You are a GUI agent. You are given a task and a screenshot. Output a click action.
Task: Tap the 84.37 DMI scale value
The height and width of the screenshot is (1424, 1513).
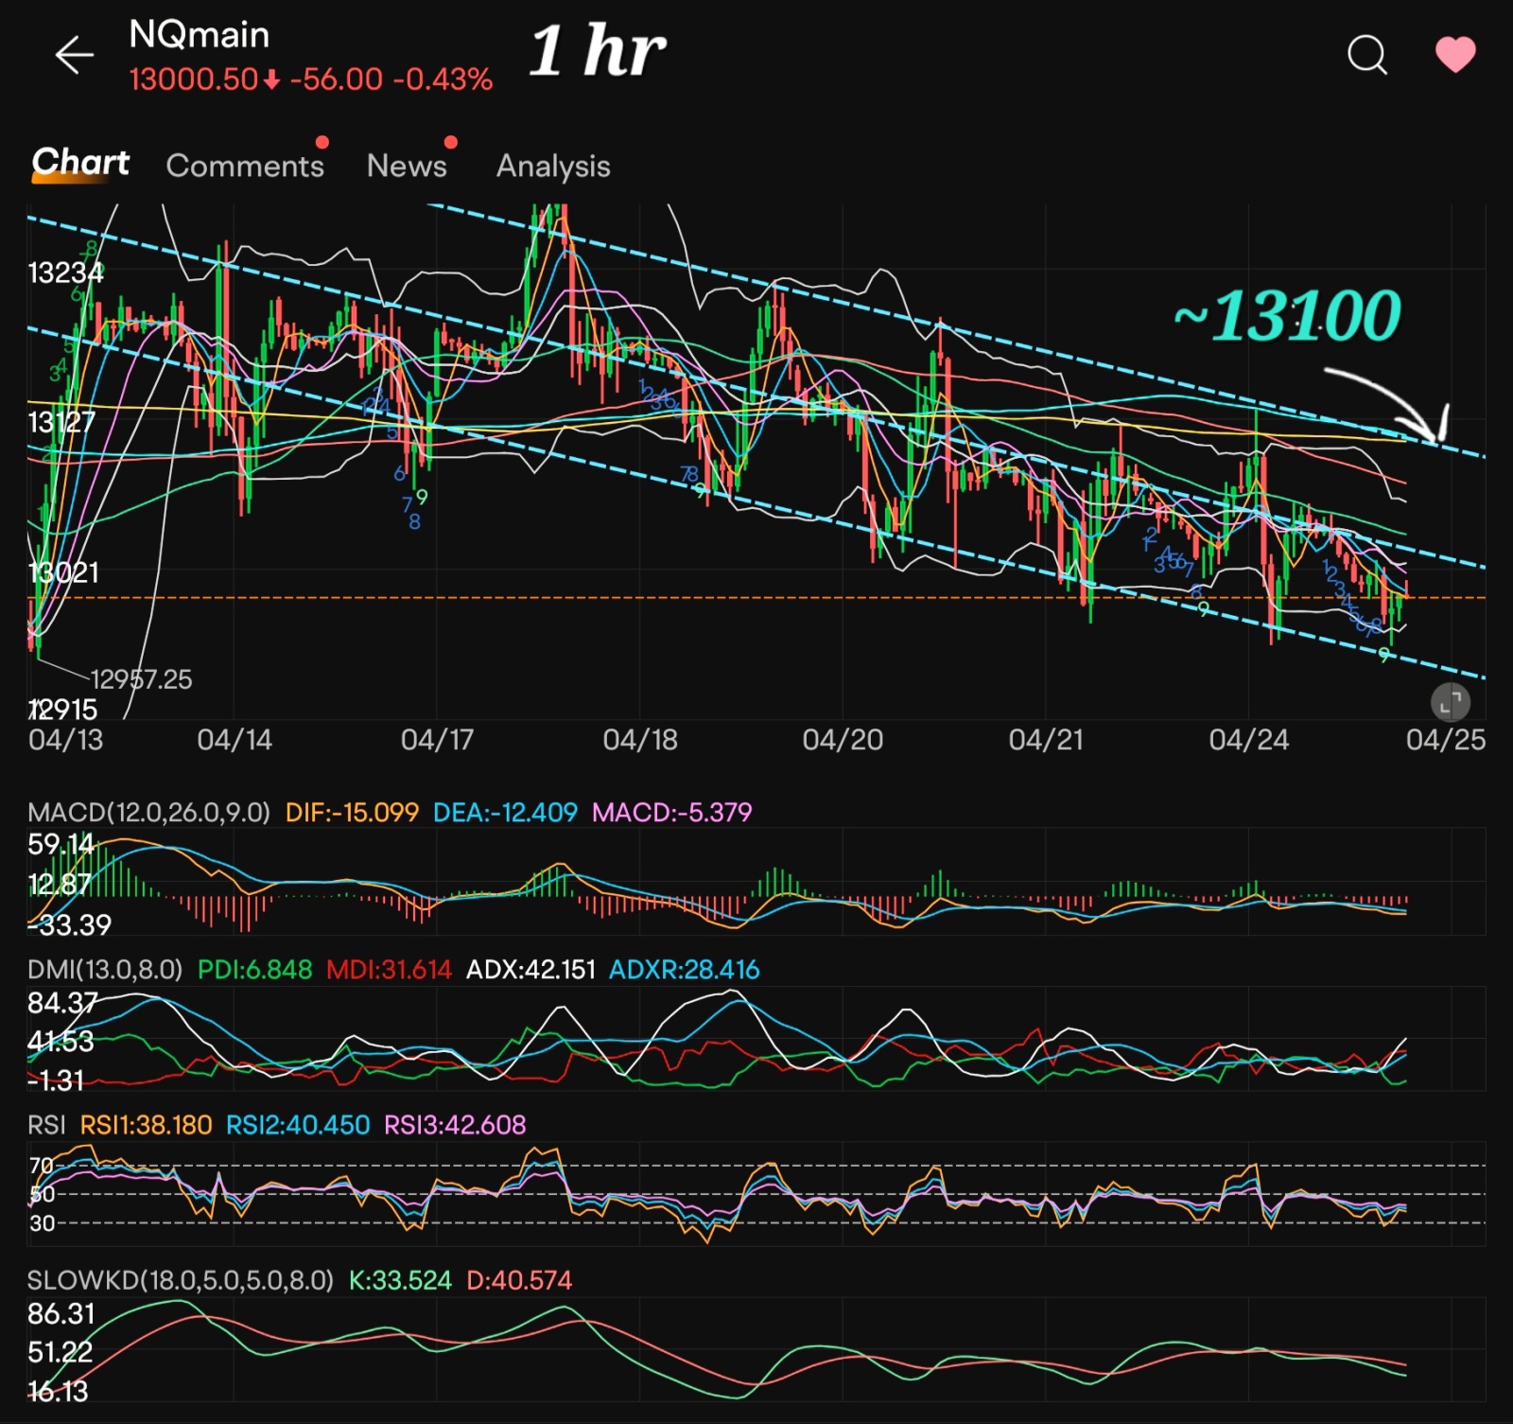(62, 1002)
